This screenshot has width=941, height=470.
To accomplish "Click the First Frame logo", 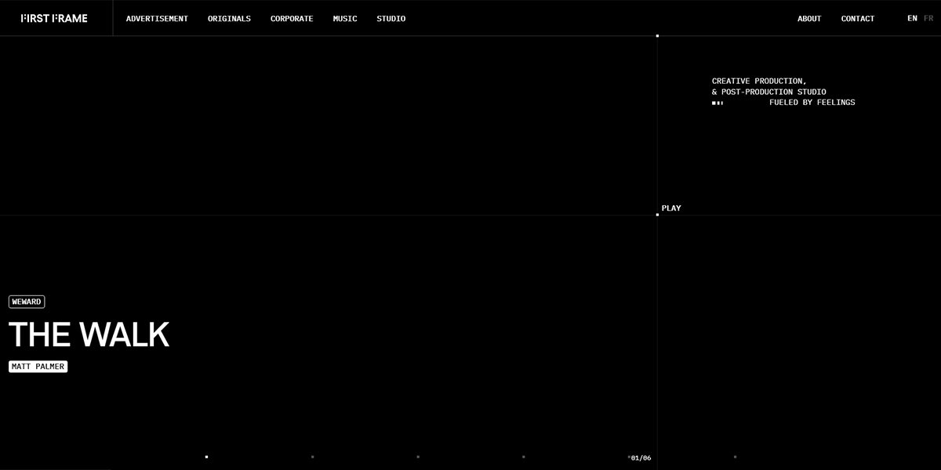I will [54, 18].
